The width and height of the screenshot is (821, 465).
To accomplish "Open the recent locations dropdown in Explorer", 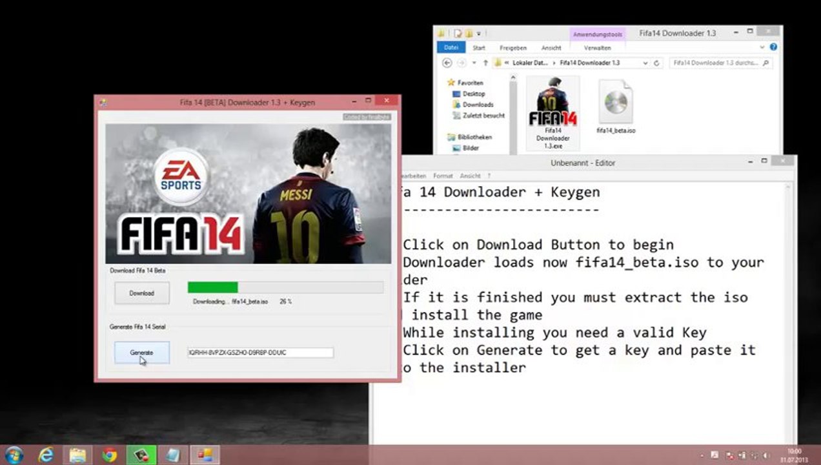I will [x=474, y=63].
